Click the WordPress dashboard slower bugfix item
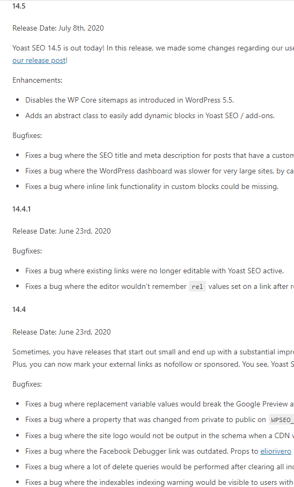 click(x=159, y=171)
